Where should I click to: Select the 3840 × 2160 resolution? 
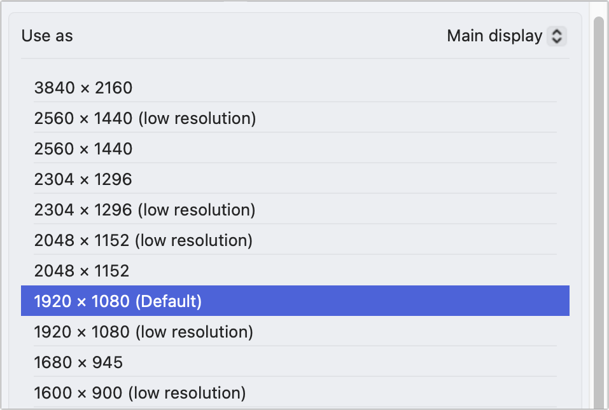point(83,88)
